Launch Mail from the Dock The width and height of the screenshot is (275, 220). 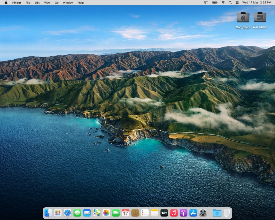pos(87,213)
